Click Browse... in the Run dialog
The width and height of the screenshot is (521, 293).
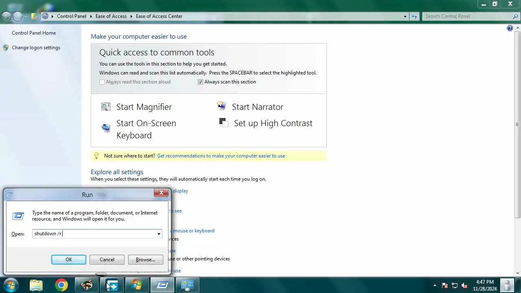click(145, 260)
